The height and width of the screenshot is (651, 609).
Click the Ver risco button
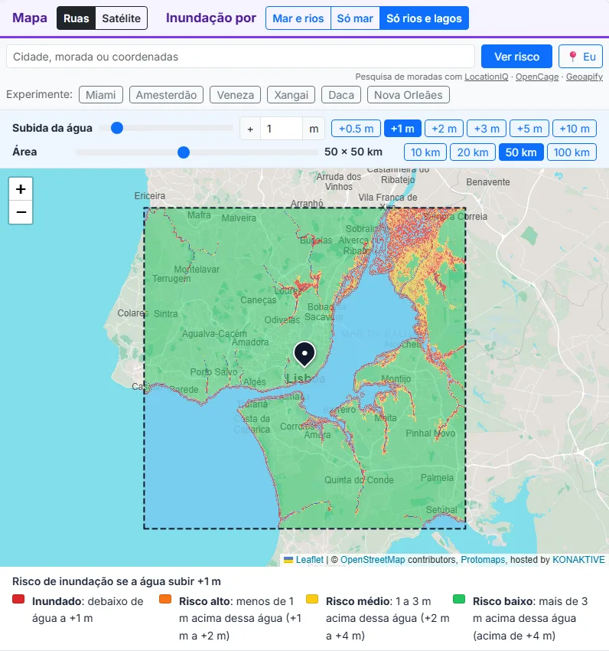point(516,57)
